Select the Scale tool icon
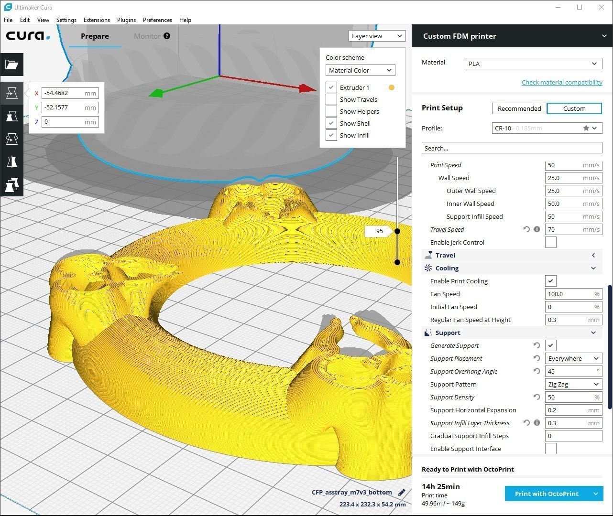The width and height of the screenshot is (613, 516). [x=11, y=116]
